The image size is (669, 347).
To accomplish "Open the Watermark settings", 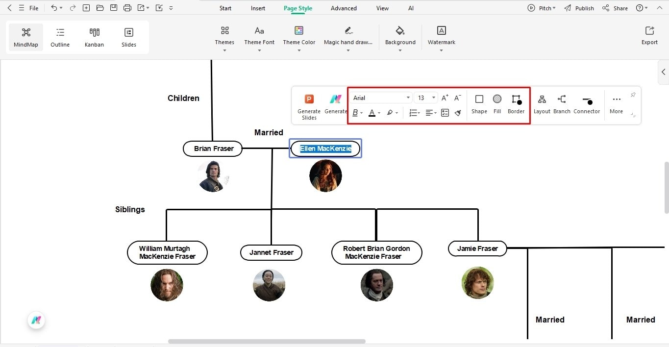I will coord(441,37).
